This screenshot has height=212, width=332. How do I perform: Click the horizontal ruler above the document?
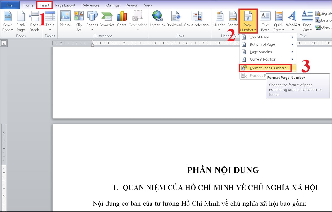153,43
